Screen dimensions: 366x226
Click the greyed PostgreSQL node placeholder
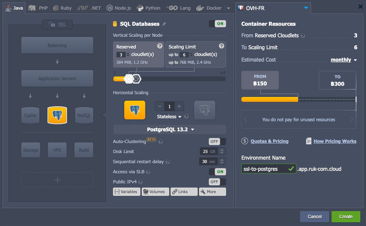click(205, 110)
